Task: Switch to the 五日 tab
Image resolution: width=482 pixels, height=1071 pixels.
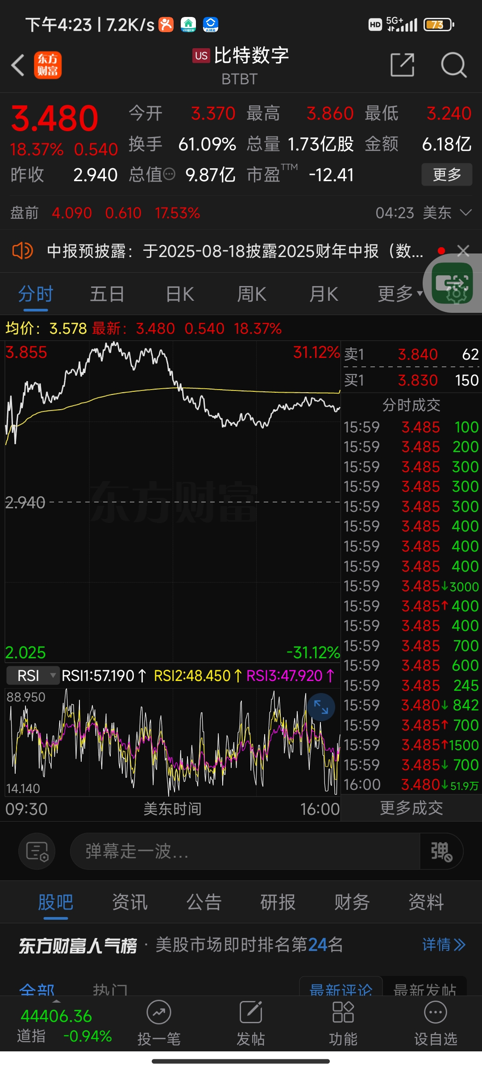Action: (x=107, y=294)
